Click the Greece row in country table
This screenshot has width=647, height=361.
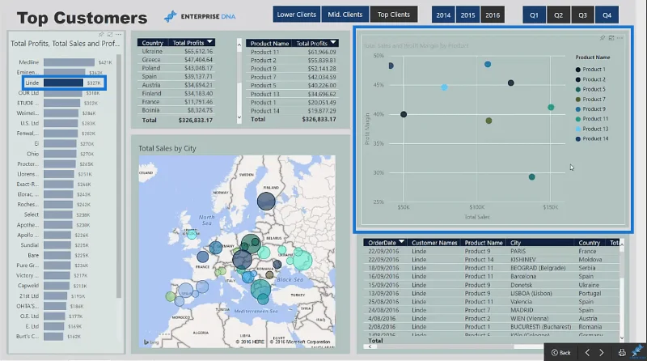coord(177,59)
